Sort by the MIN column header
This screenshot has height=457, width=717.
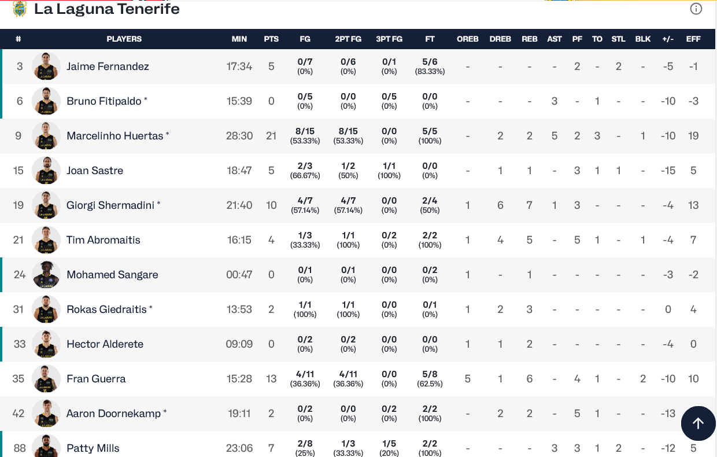click(239, 39)
